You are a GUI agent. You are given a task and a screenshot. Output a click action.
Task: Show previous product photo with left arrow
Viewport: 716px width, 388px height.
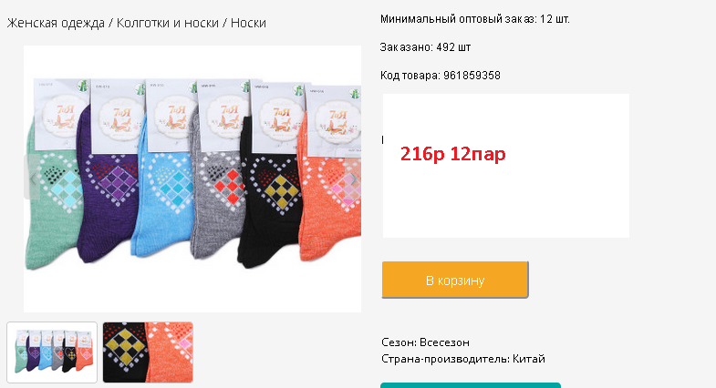[33, 178]
